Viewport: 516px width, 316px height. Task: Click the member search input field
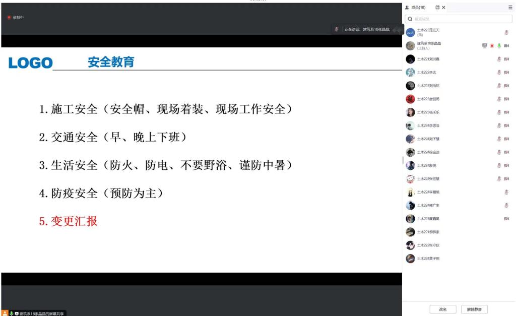(459, 19)
